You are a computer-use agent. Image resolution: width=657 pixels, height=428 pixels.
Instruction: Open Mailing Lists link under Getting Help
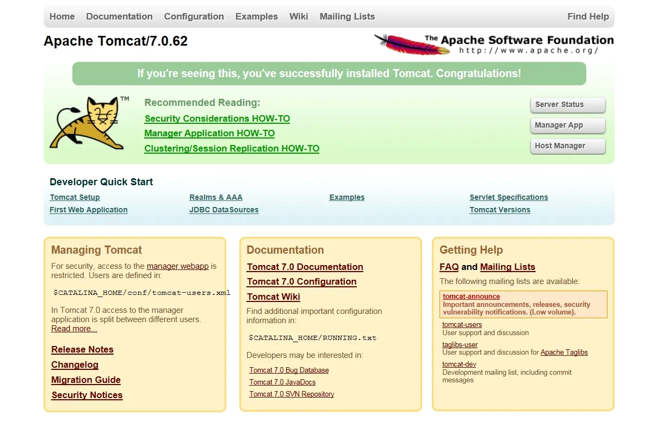coord(507,267)
